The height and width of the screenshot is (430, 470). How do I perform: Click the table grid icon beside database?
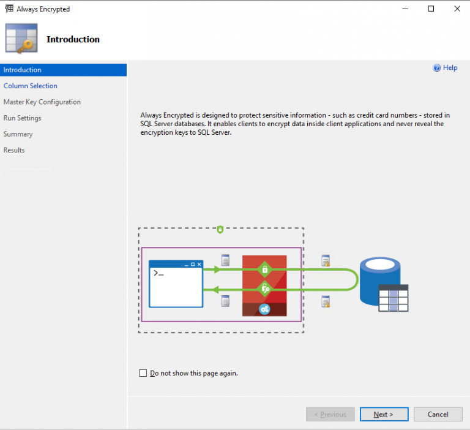[x=394, y=298]
